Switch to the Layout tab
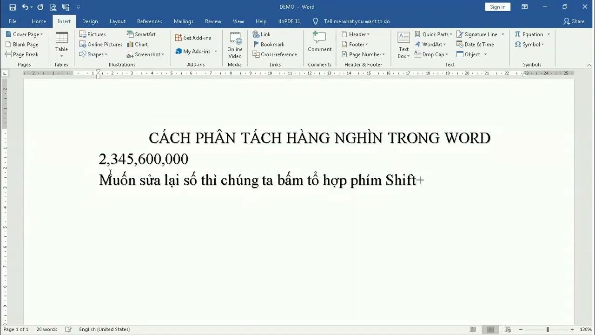The image size is (595, 335). (118, 21)
